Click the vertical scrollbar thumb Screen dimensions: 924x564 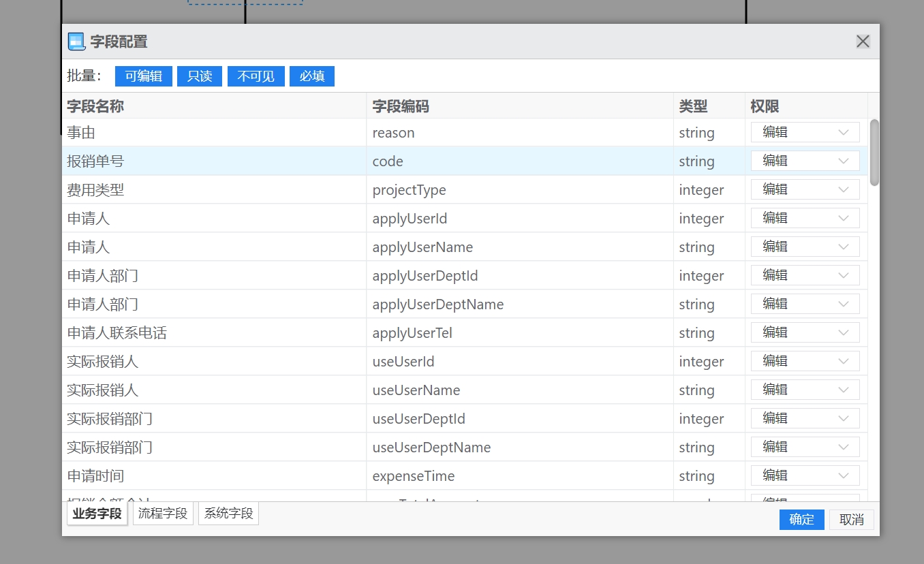[x=874, y=153]
